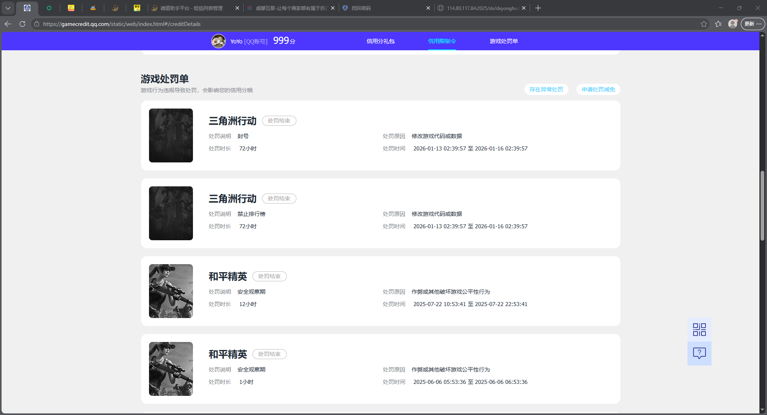Screen dimensions: 767x415
Task: Open a new browser tab with the plus
Action: tap(538, 8)
